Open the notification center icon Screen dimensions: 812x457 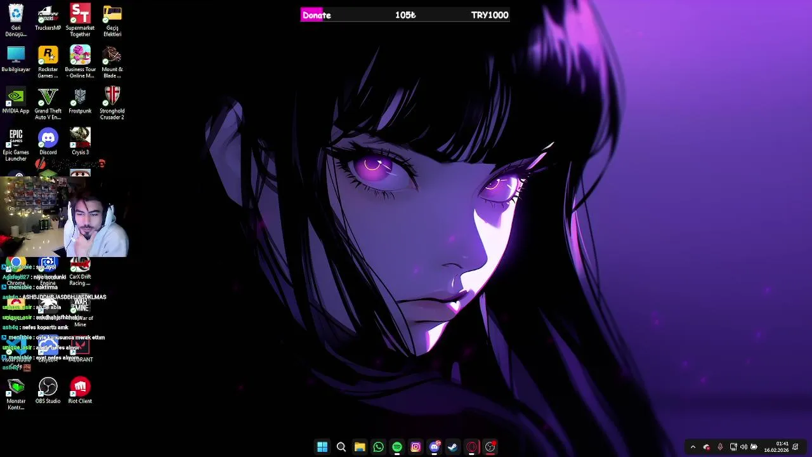(796, 447)
